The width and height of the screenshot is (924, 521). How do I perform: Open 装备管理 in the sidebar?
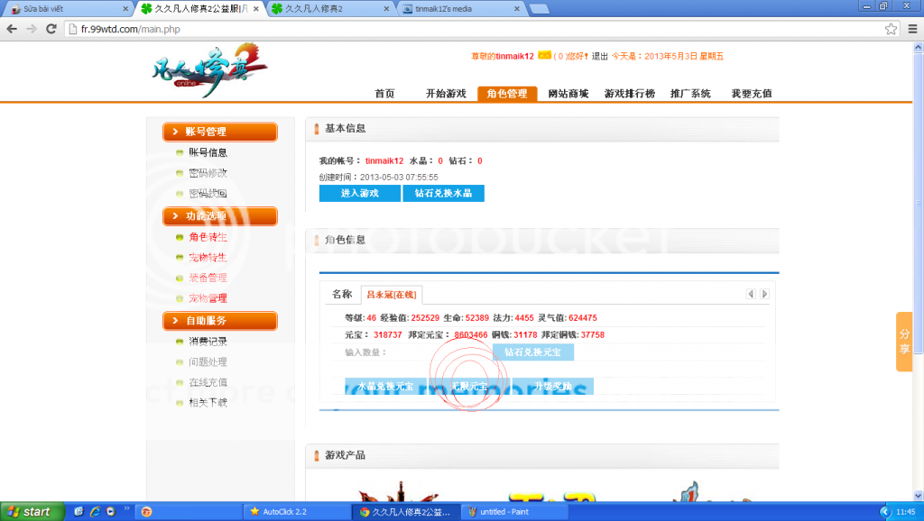[208, 278]
